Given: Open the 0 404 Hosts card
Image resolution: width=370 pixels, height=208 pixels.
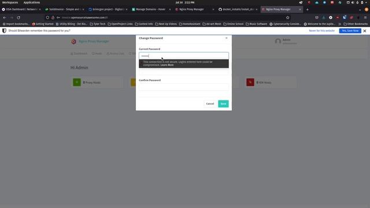Looking at the screenshot, I should (x=271, y=82).
